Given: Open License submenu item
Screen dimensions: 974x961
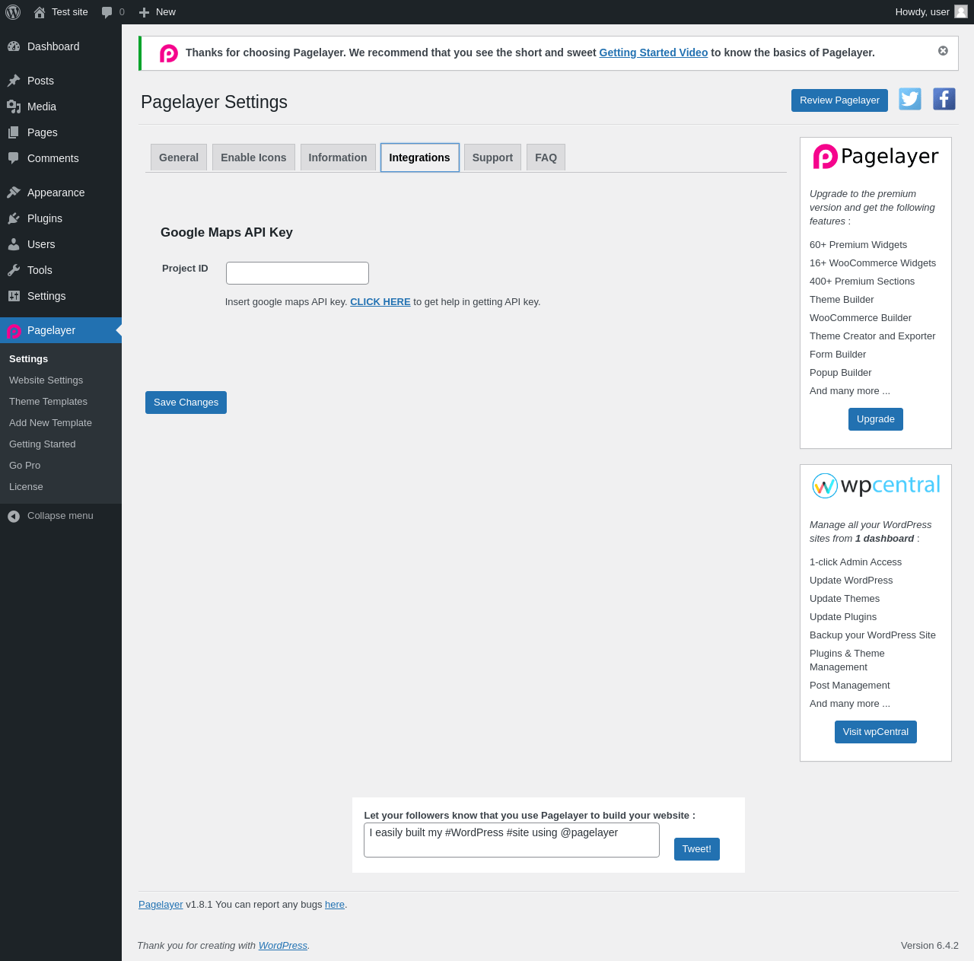Looking at the screenshot, I should [61, 487].
